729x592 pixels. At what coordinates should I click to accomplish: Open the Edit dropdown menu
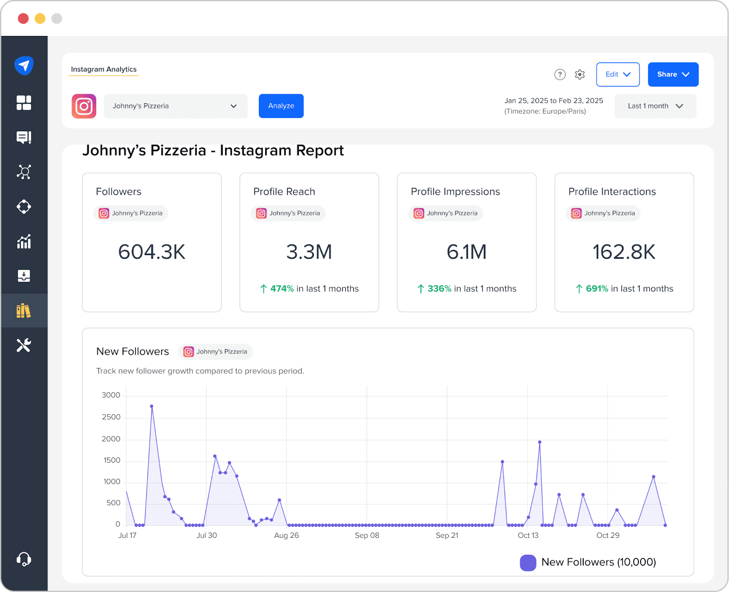click(x=618, y=74)
